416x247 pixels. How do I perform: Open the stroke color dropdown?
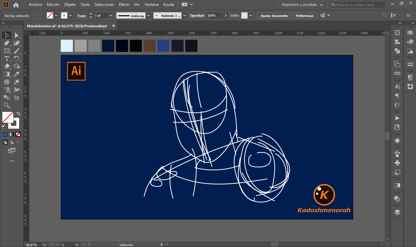click(71, 15)
